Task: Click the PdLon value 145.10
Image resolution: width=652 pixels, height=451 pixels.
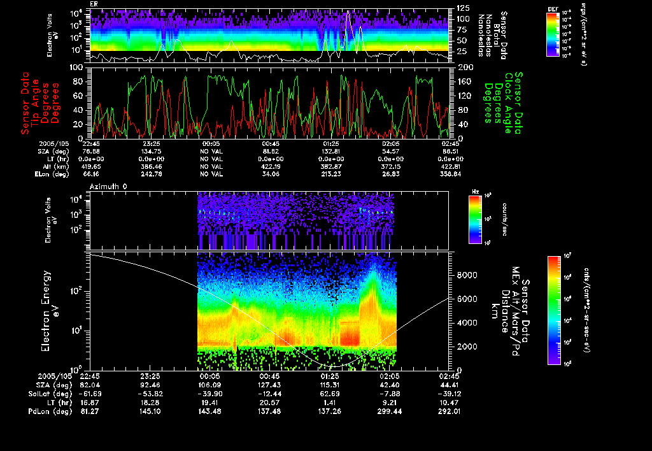Action: pyautogui.click(x=150, y=412)
